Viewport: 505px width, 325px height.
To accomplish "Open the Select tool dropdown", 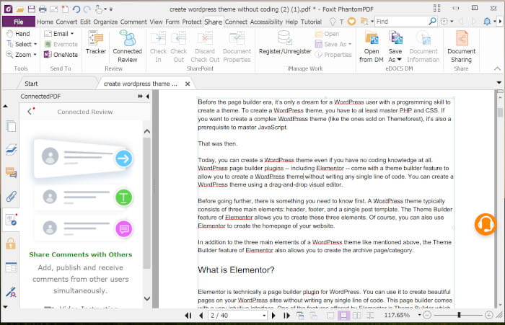I will pos(35,44).
